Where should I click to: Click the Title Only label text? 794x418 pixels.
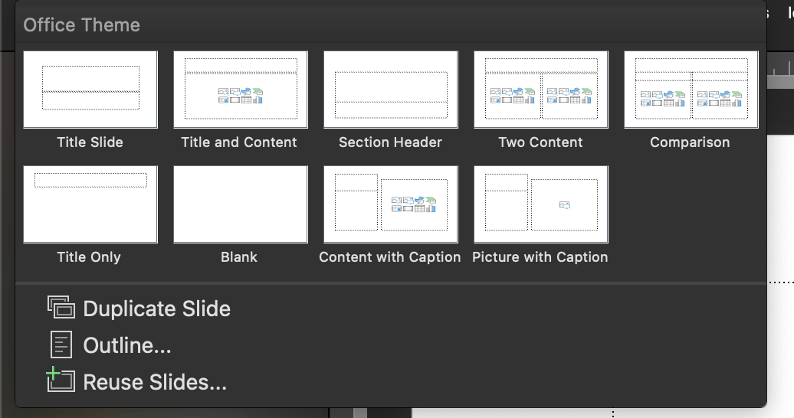point(89,257)
